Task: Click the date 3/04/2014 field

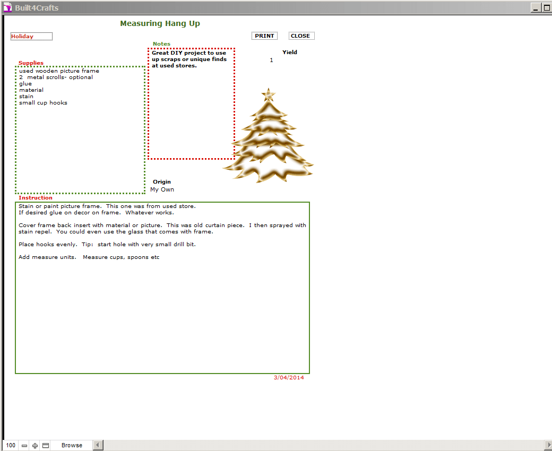Action: click(289, 378)
